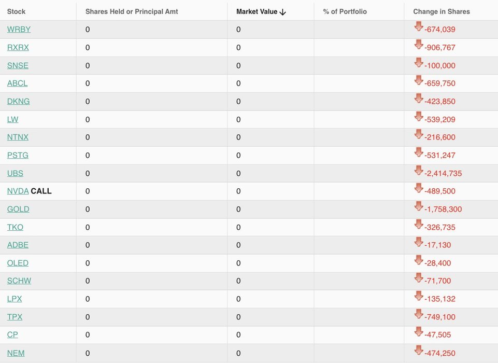Screen dimensions: 498x363
Task: Select the -2,414,735 change value for UBS
Action: 443,173
